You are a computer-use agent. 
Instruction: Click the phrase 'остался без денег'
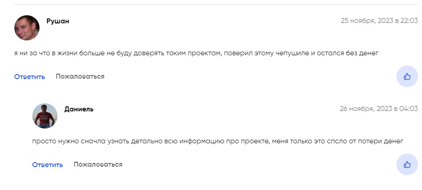click(347, 53)
